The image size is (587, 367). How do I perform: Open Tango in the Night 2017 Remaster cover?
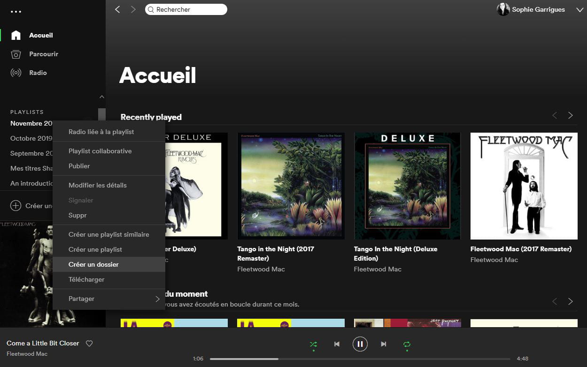(x=291, y=186)
